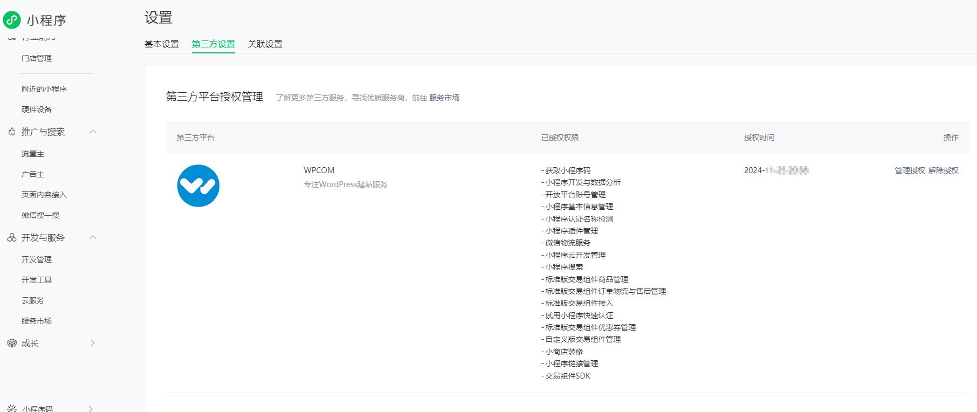Expand the 小程序码 menu arrow
This screenshot has width=977, height=412.
(x=91, y=409)
